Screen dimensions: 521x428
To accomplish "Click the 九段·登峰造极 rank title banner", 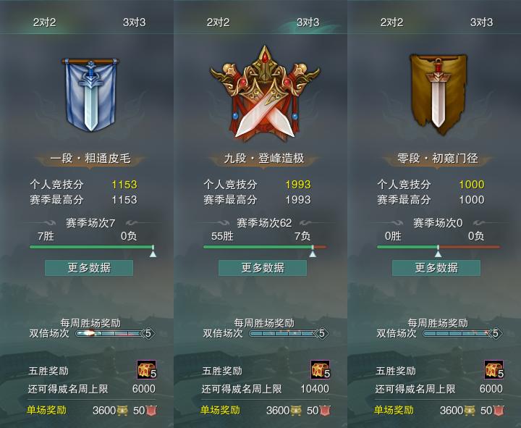I will click(x=264, y=159).
